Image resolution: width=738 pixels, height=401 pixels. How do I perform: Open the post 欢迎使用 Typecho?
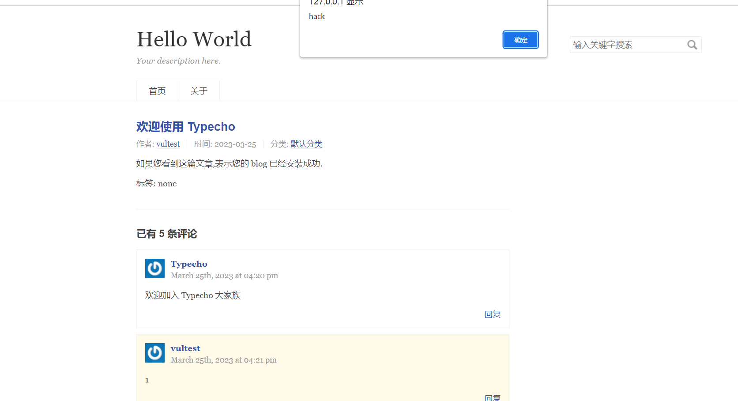click(x=186, y=127)
